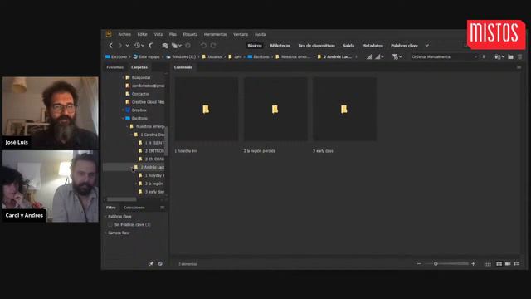Pin the filter with the pushpin icon

[x=151, y=264]
